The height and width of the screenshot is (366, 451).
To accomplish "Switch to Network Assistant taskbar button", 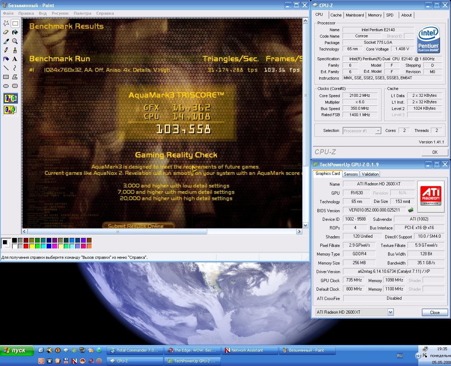I will point(250,350).
